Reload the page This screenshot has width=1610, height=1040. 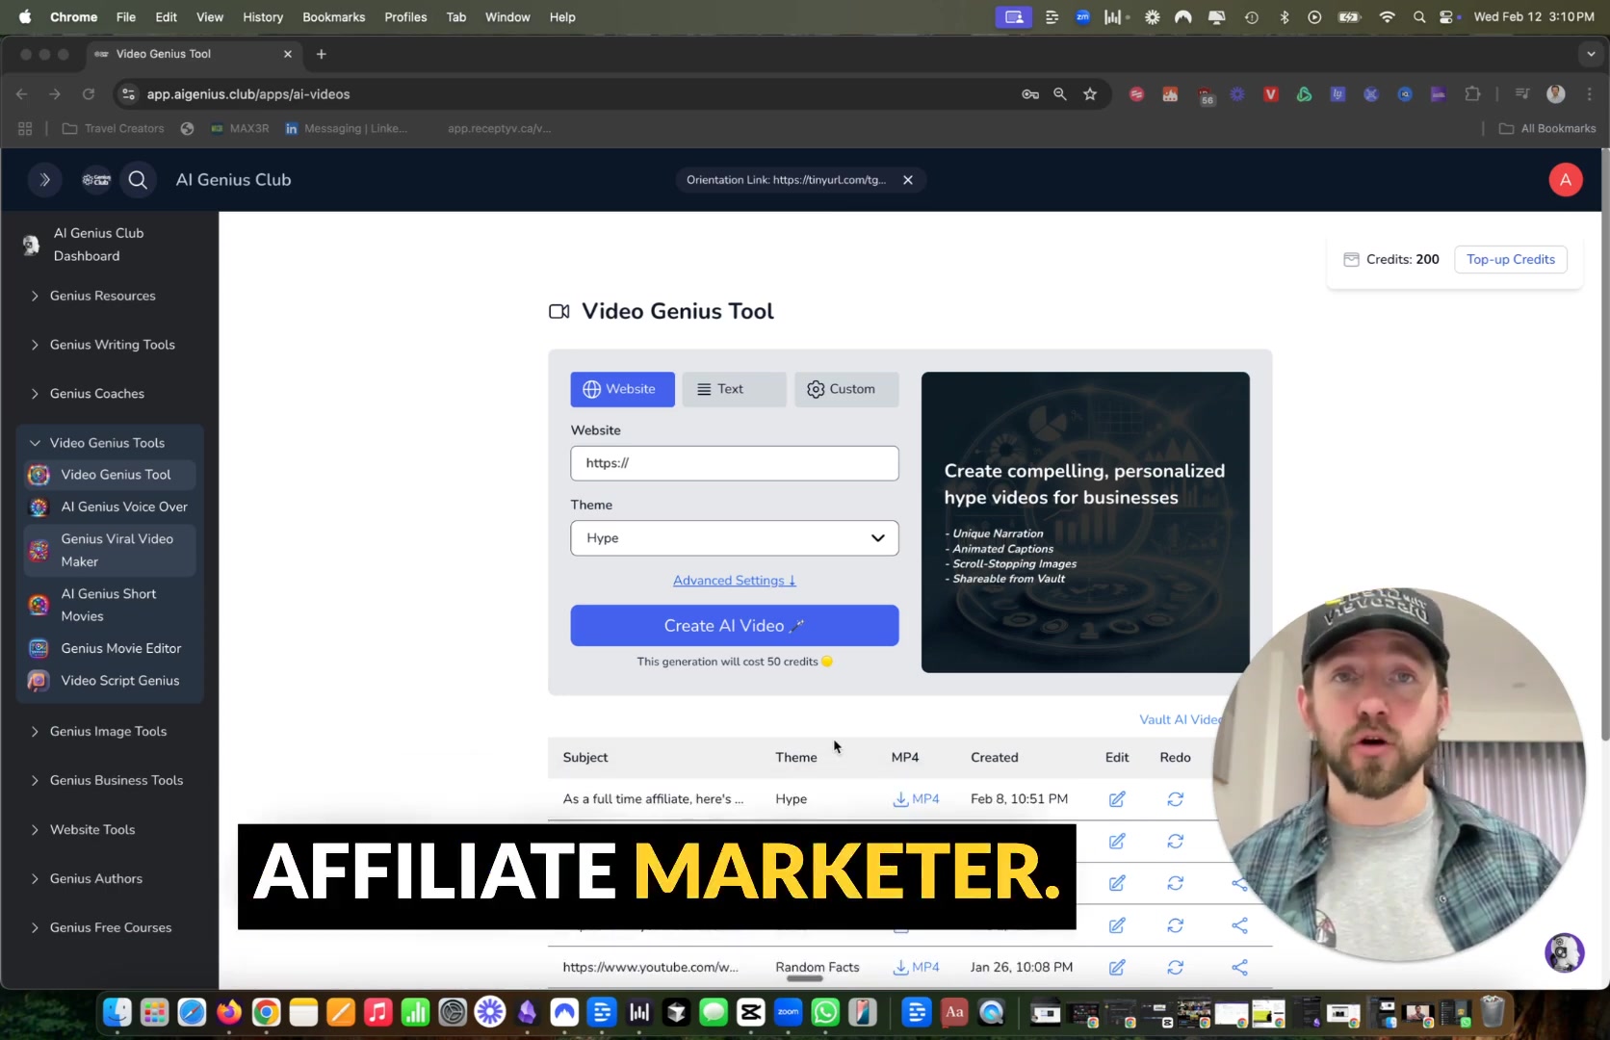coord(89,94)
